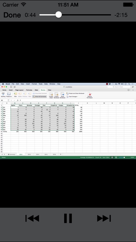Switch to the Insert ribbon tab
136x242 pixels.
[x=11, y=90]
